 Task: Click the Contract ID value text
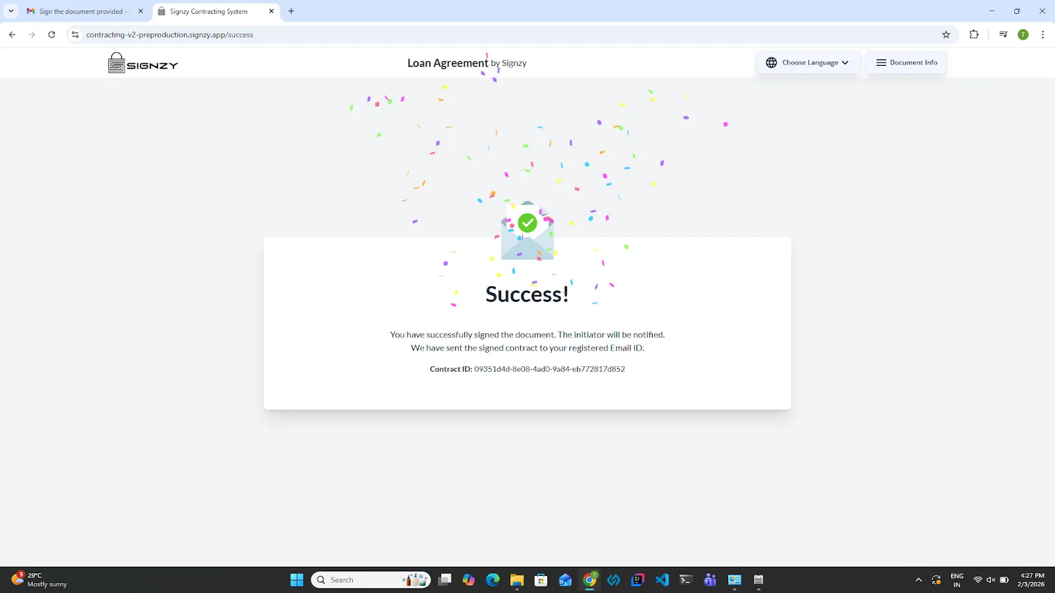tap(549, 369)
